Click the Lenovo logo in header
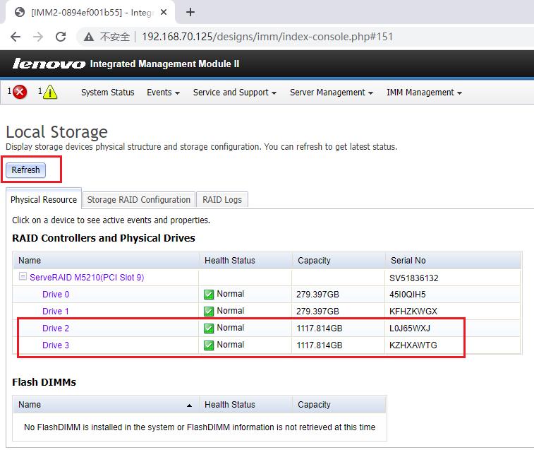 click(x=49, y=64)
